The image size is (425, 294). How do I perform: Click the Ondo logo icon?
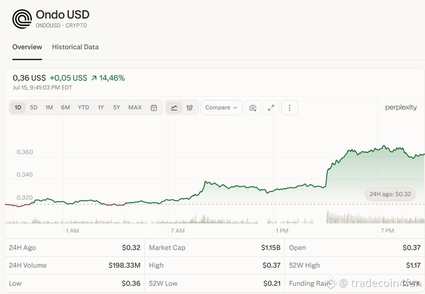pyautogui.click(x=22, y=19)
